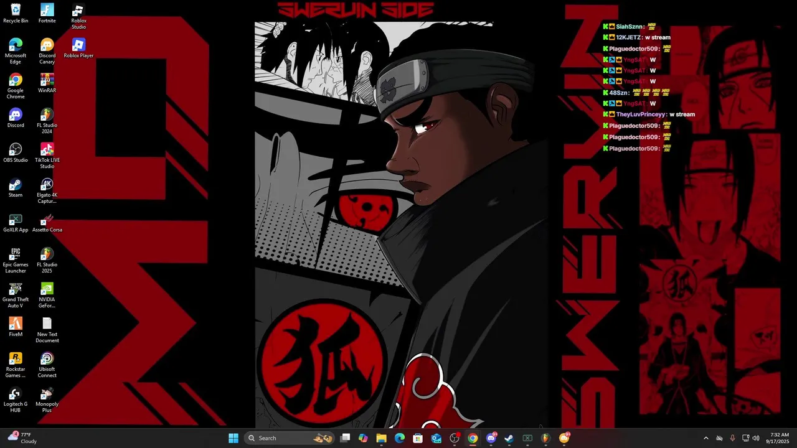Launch Ubisoft Connect desktop shortcut
Screen dimensions: 797x448
pos(47,365)
